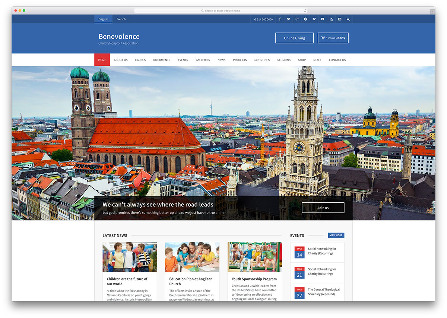Open the ABOUT US menu
The image size is (447, 318).
pyautogui.click(x=121, y=60)
